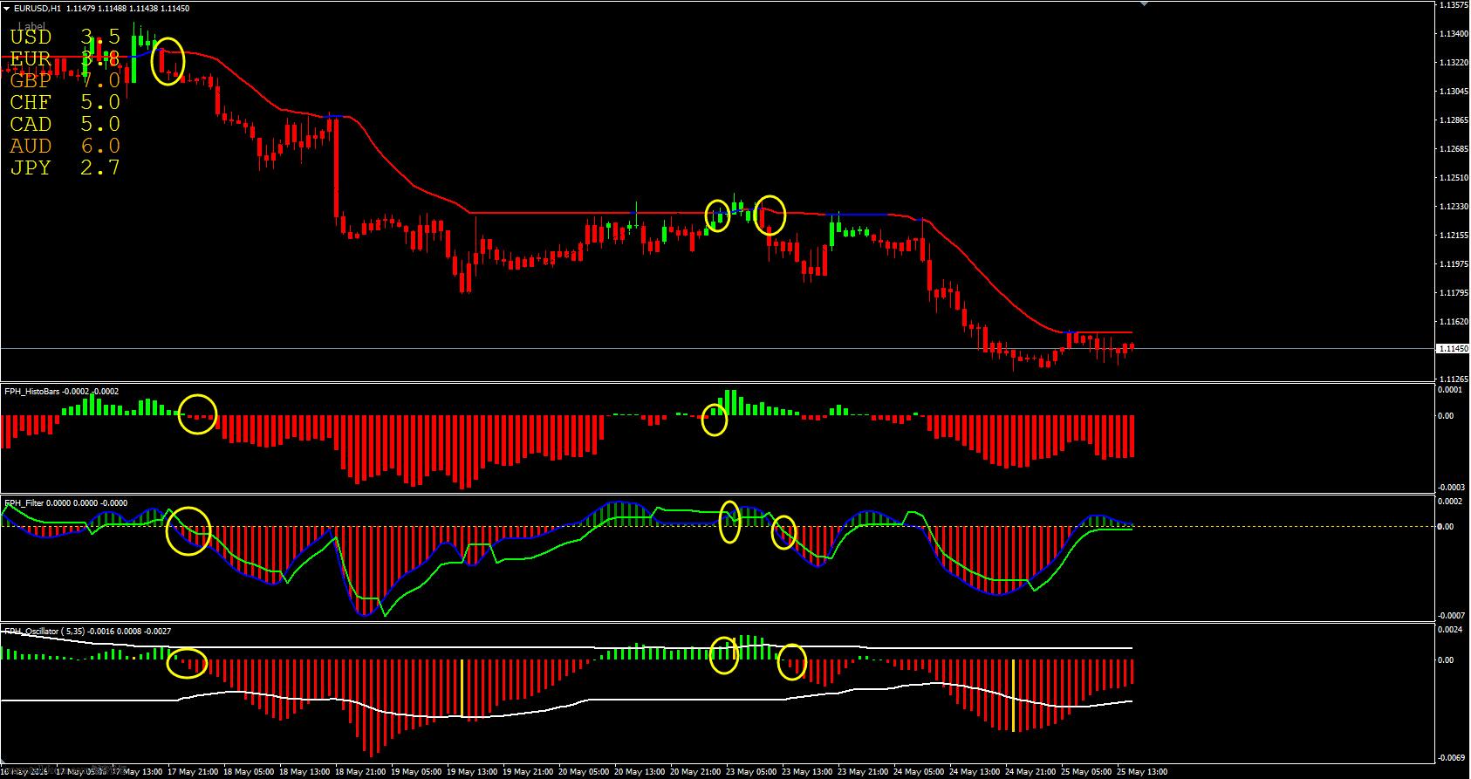Click the 18 May 21:00 time label

click(x=359, y=772)
